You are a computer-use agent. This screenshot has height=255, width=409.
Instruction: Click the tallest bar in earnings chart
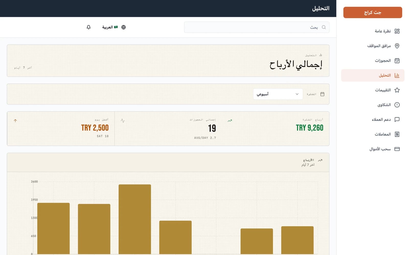[135, 219]
